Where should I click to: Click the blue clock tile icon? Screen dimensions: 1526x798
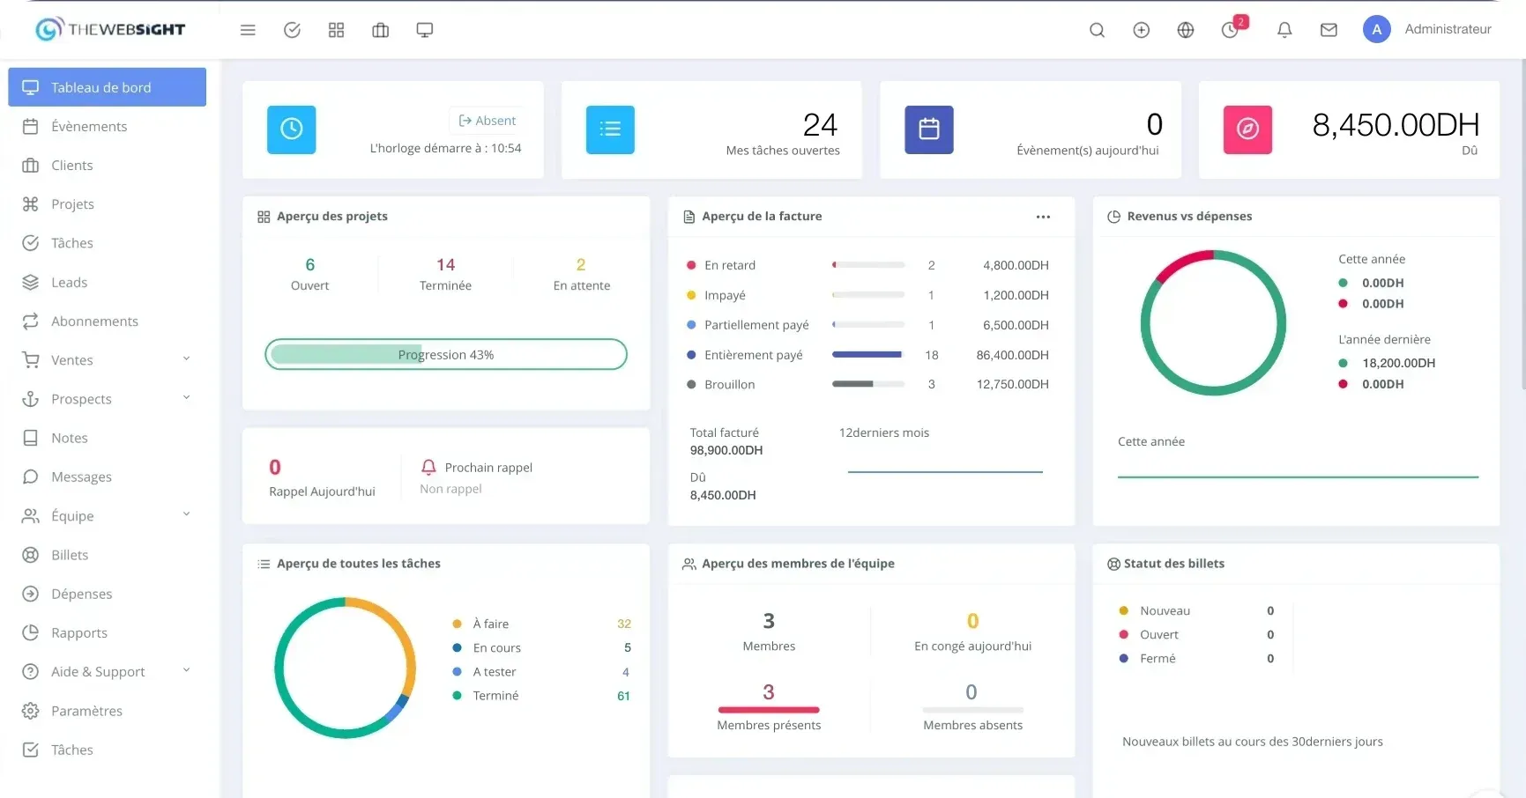coord(292,129)
